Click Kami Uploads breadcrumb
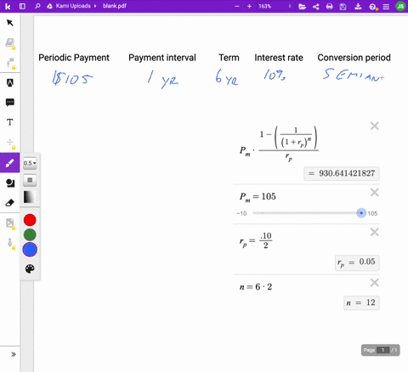 (x=73, y=6)
